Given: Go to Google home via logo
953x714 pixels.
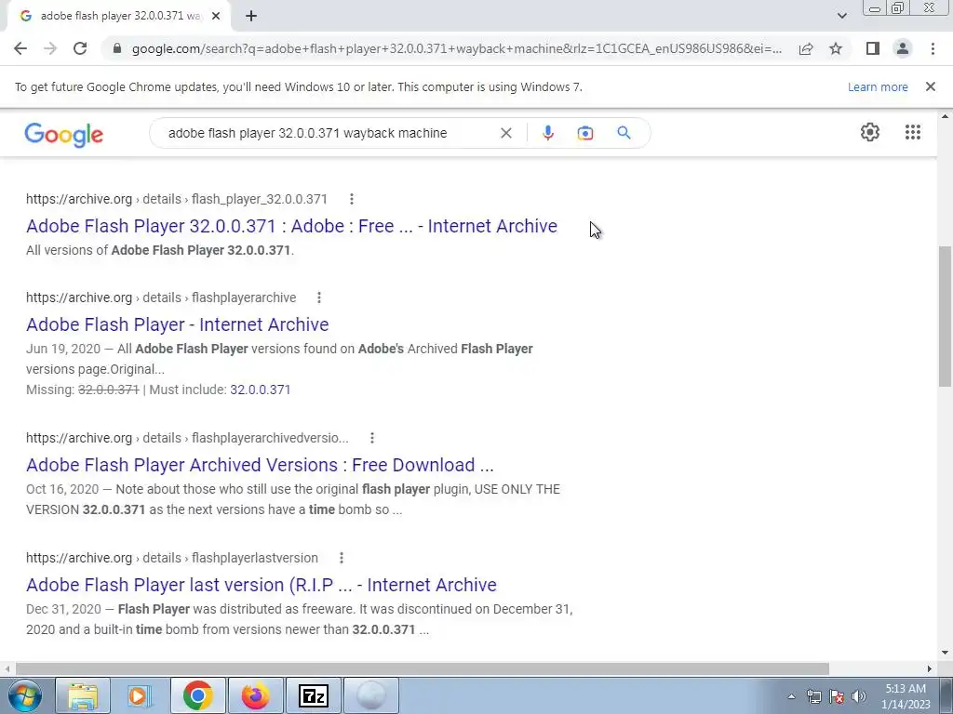Looking at the screenshot, I should tap(64, 134).
